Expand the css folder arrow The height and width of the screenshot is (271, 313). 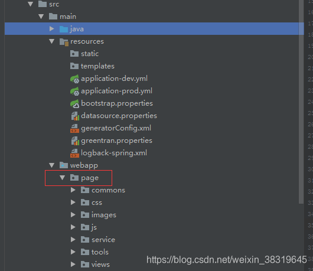pos(73,203)
